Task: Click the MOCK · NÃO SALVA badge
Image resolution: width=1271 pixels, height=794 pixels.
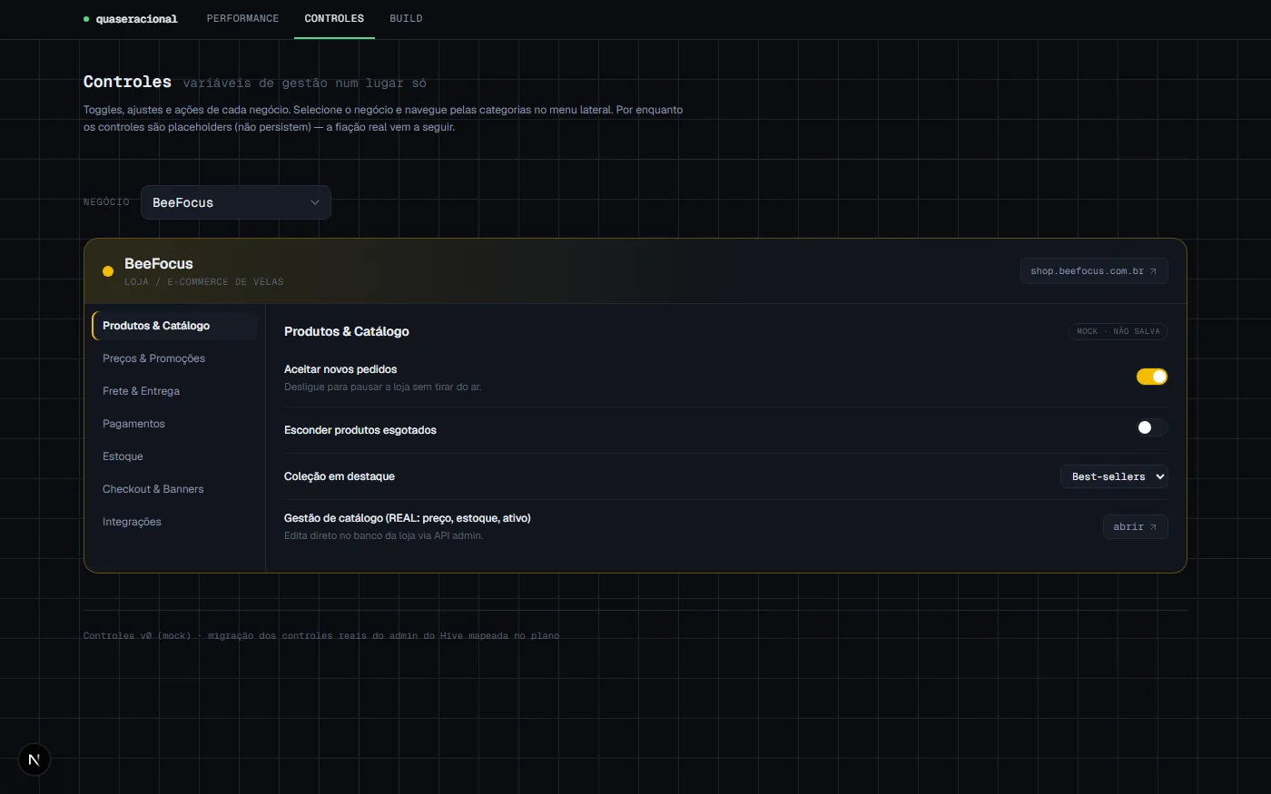Action: (x=1118, y=331)
